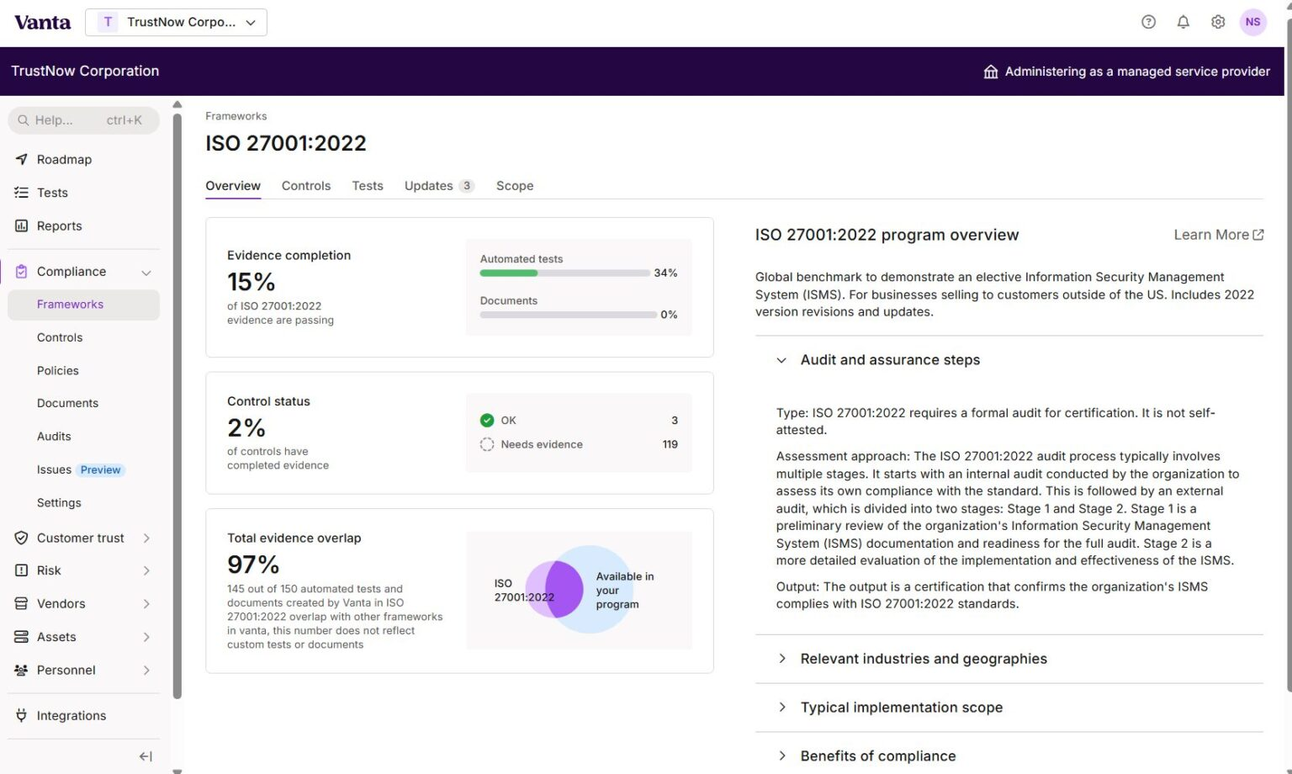Click the Customer trust shield icon

coord(22,538)
